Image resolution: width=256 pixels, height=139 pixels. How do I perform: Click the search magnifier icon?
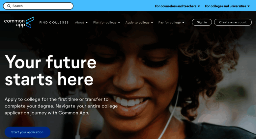pyautogui.click(x=9, y=6)
